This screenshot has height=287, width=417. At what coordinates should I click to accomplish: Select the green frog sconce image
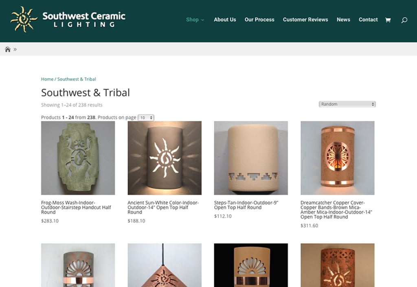[x=78, y=158]
